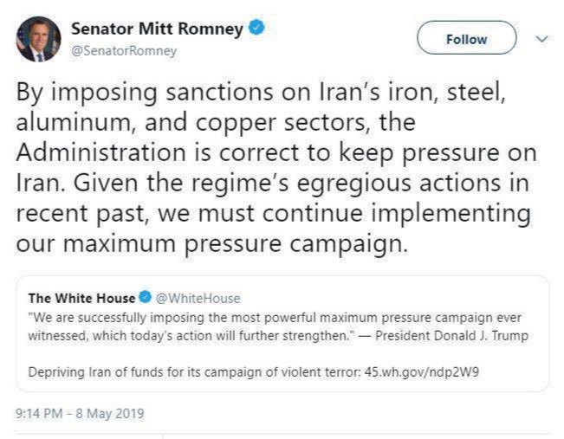Open the Senator Mitt Romney display name
This screenshot has height=439, width=564.
[x=156, y=29]
